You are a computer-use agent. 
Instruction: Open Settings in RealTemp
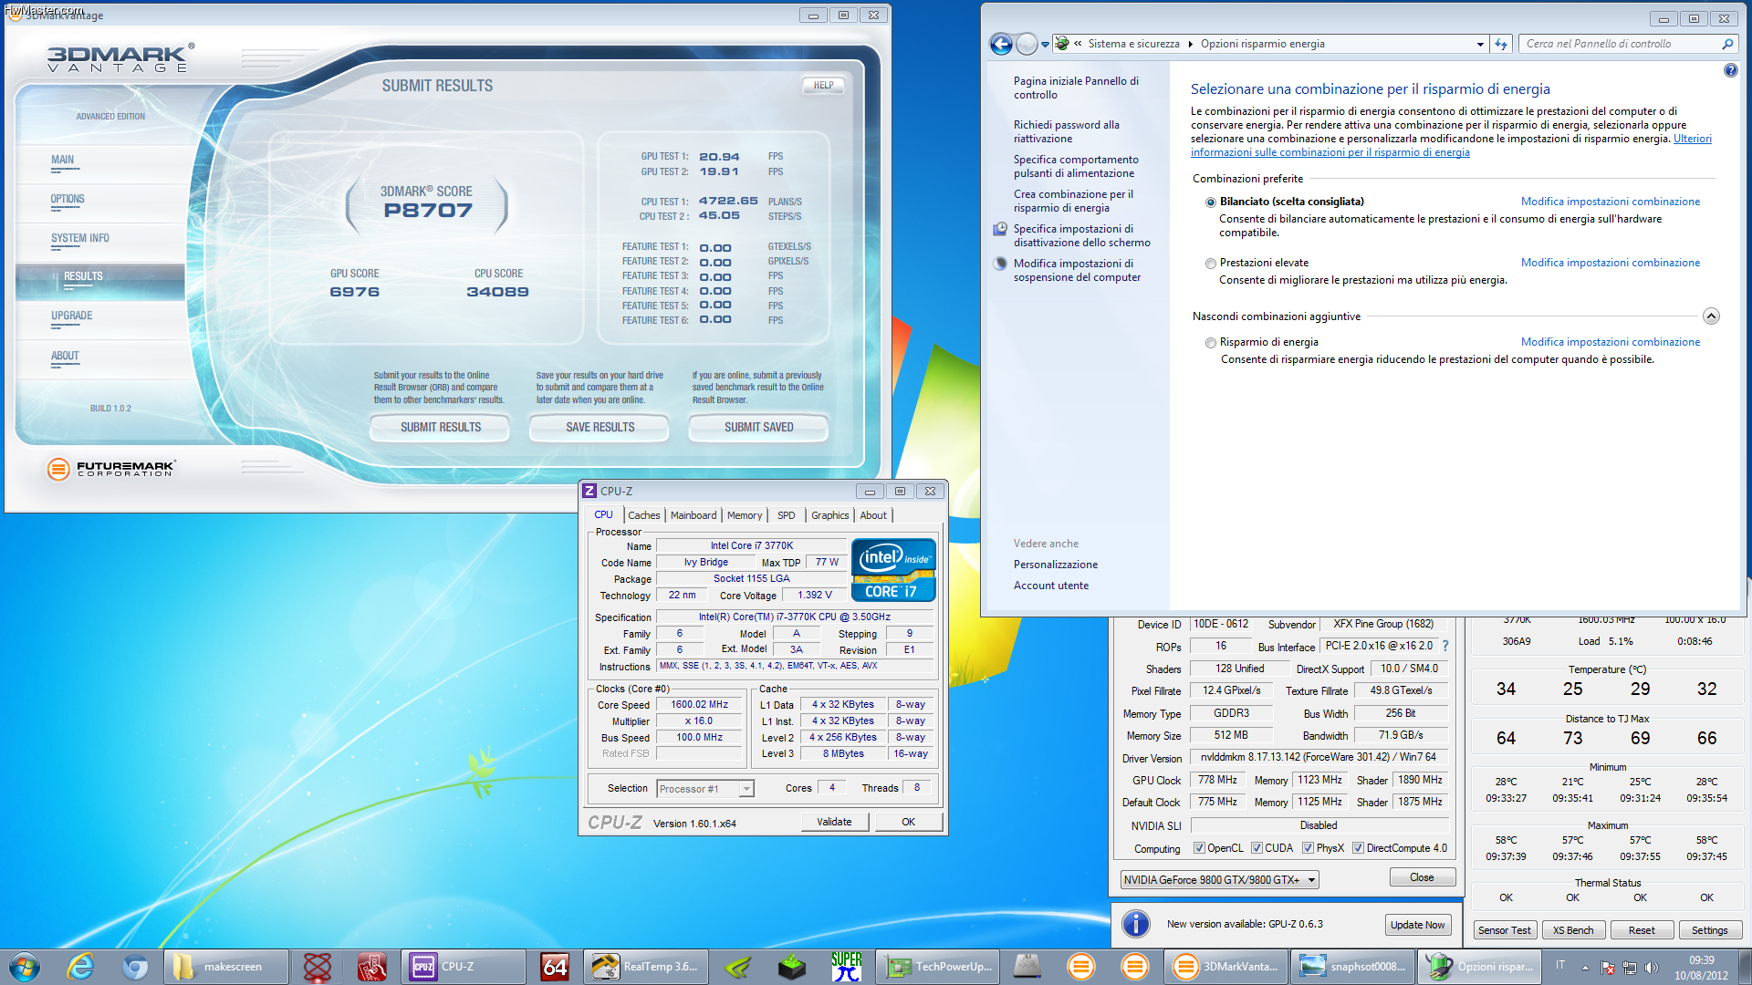tap(1710, 930)
